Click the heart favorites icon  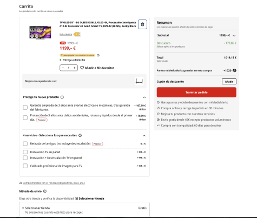click(82, 68)
